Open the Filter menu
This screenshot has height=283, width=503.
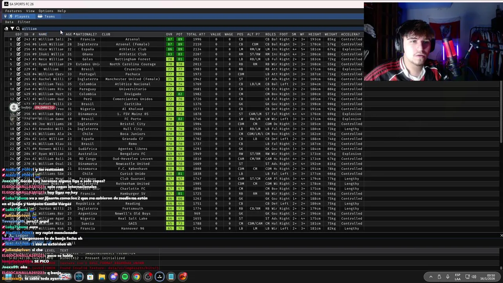[24, 22]
